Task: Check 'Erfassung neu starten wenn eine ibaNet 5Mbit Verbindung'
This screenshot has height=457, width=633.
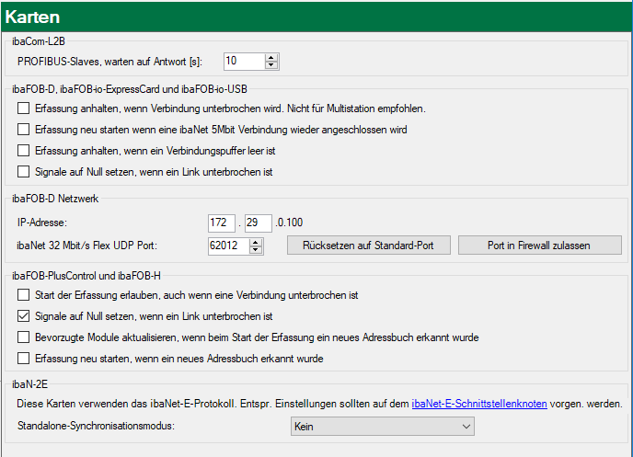Action: tap(23, 130)
